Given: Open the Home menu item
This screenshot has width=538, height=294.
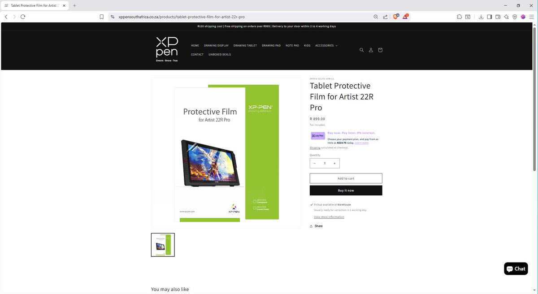Looking at the screenshot, I should tap(195, 45).
